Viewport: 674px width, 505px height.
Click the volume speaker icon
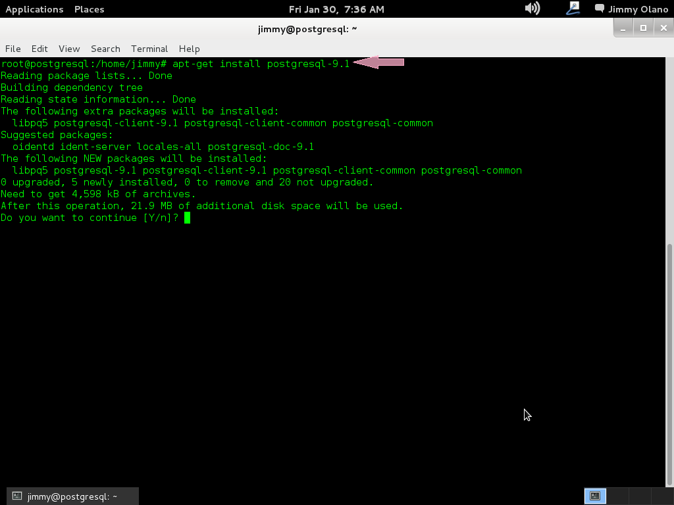pos(532,9)
